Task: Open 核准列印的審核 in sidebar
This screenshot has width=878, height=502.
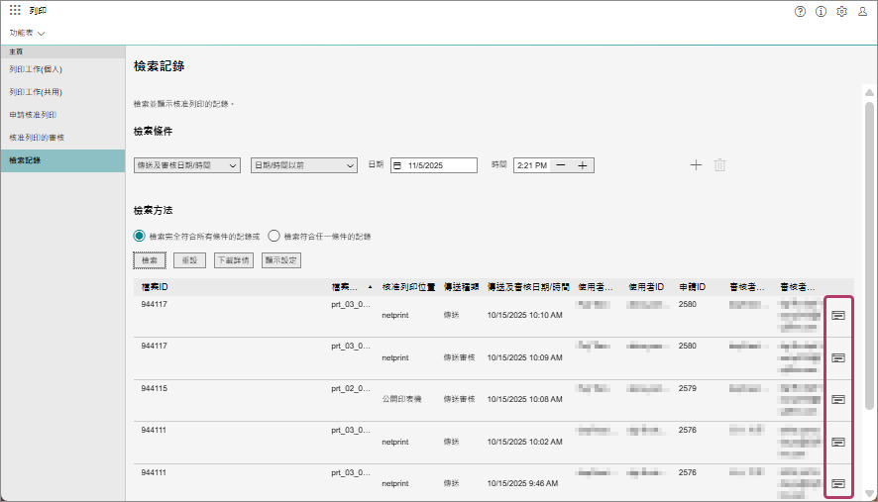Action: coord(37,138)
